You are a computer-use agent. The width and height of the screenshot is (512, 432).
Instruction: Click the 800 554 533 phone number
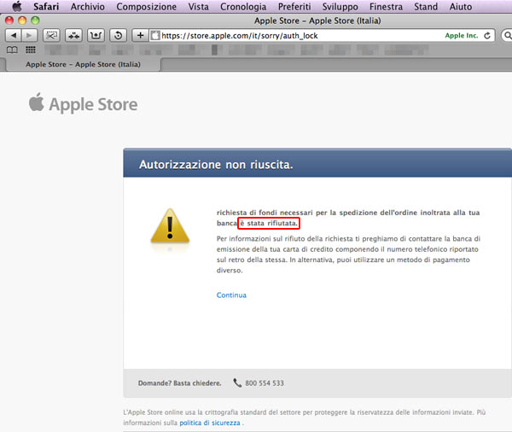265,383
